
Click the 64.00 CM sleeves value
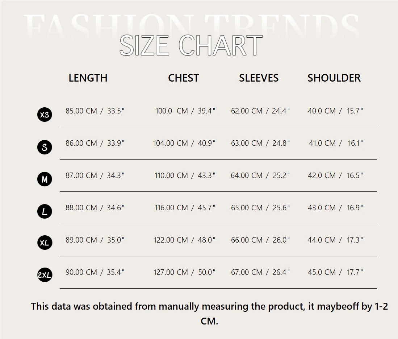click(247, 175)
